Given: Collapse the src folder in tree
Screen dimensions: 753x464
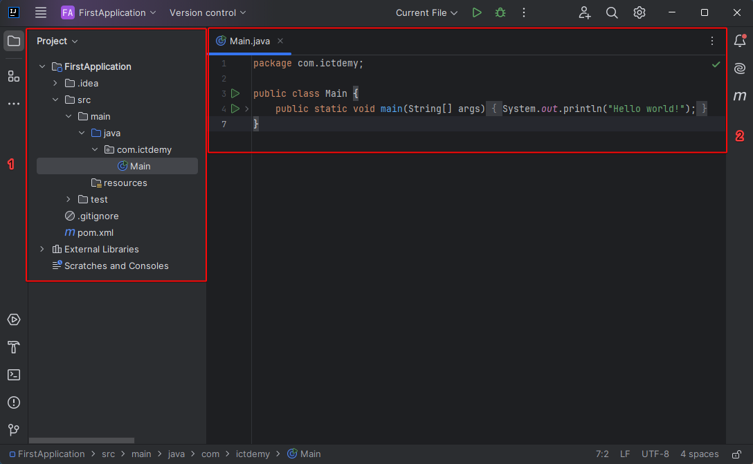Looking at the screenshot, I should point(55,100).
